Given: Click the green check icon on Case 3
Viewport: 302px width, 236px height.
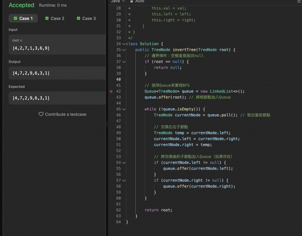Looking at the screenshot, I should [78, 18].
